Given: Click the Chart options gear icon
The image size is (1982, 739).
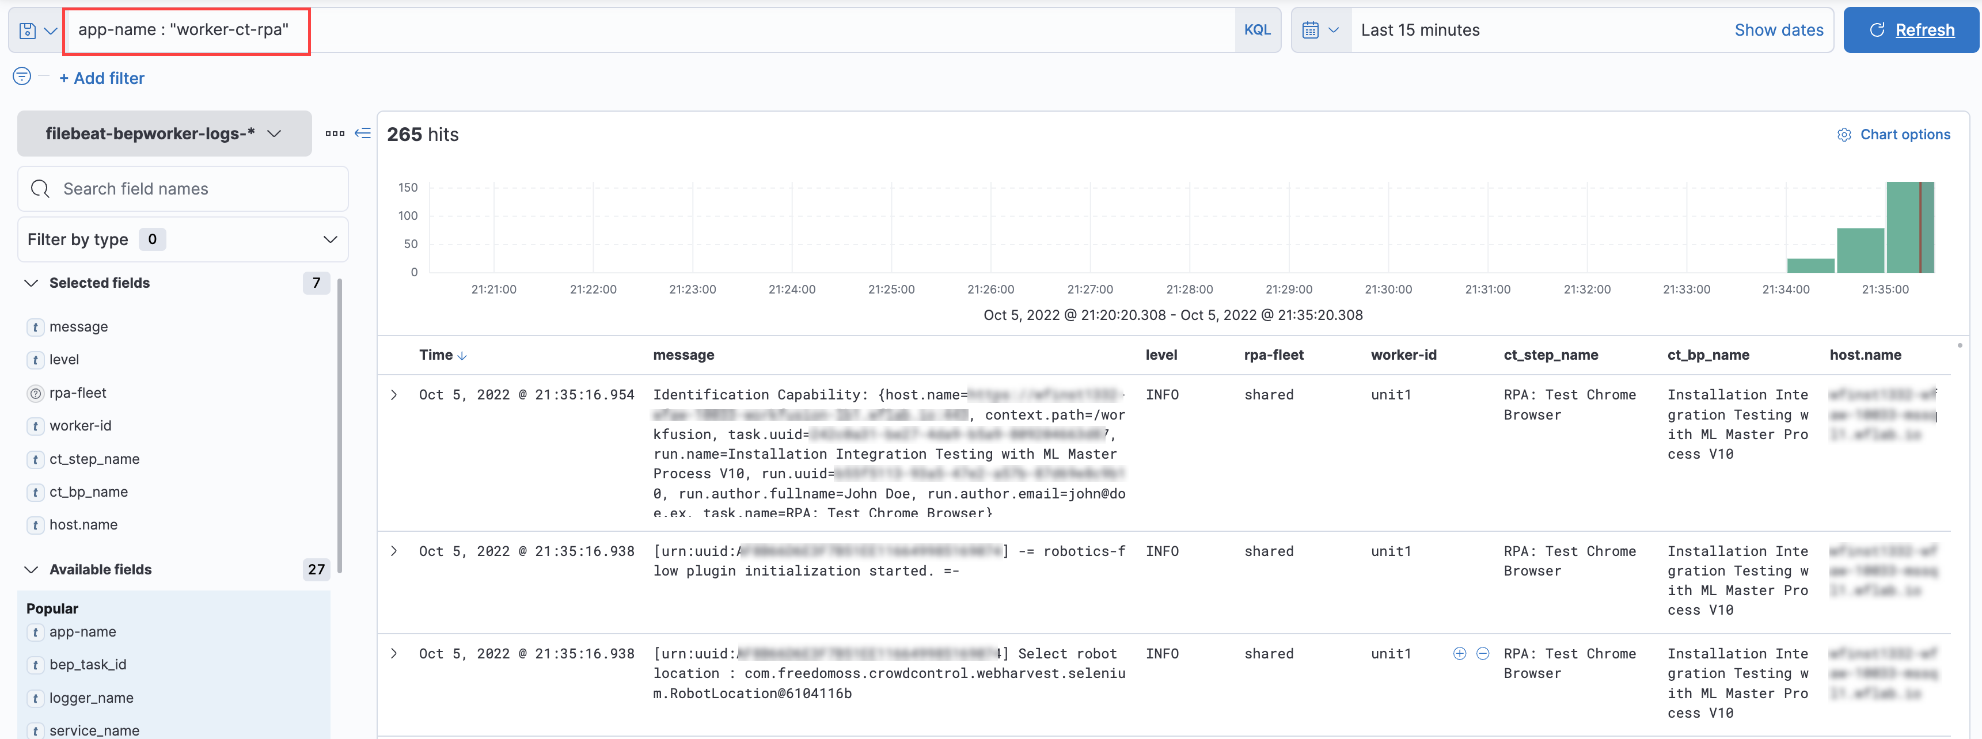Looking at the screenshot, I should coord(1843,135).
